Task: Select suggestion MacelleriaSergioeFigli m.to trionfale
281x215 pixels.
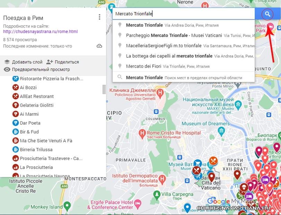Action: pos(184,46)
